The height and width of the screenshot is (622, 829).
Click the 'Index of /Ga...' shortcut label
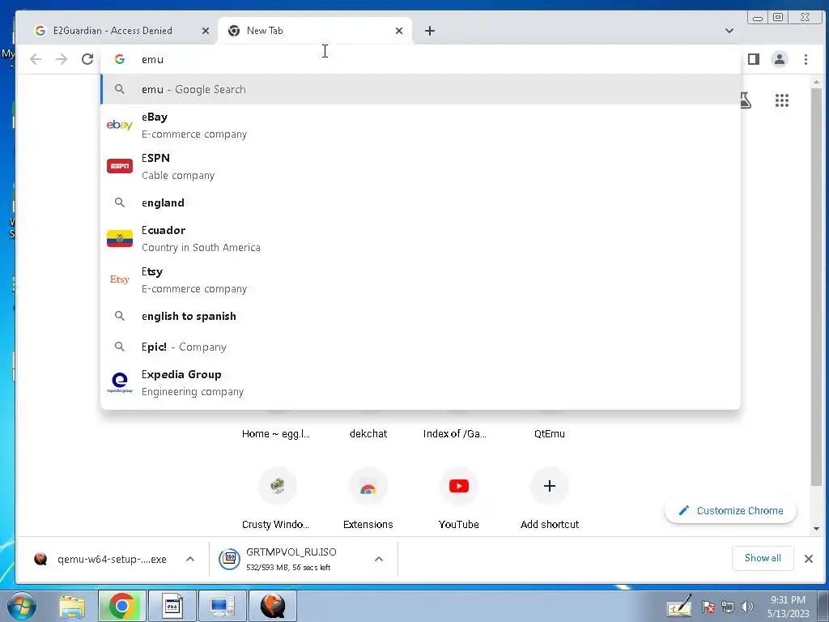455,434
